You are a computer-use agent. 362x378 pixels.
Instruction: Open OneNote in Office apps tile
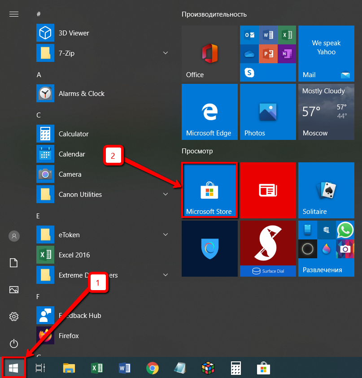click(x=287, y=54)
